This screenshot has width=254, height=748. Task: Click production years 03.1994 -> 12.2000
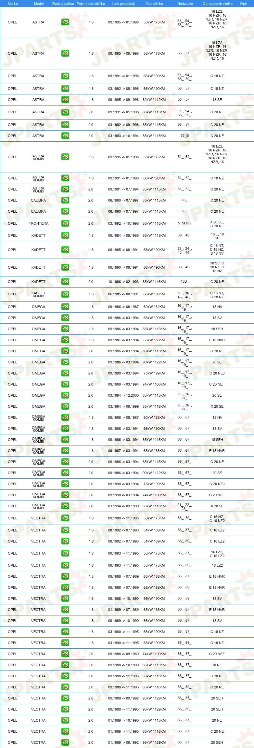123,395
